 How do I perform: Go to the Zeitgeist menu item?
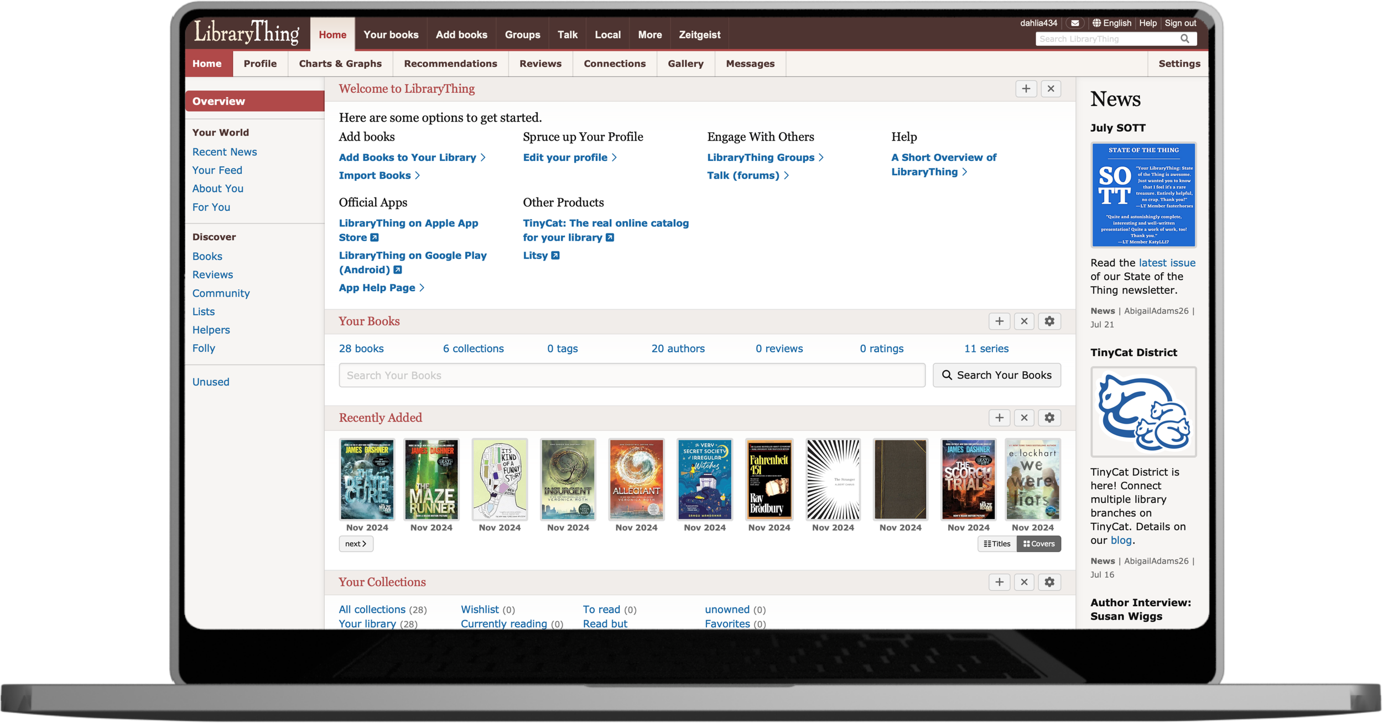(699, 35)
